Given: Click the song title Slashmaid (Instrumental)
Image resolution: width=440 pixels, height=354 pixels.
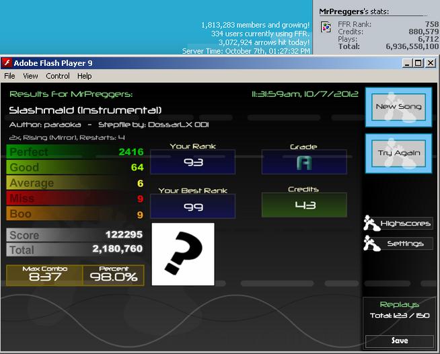Looking at the screenshot, I should (x=85, y=110).
